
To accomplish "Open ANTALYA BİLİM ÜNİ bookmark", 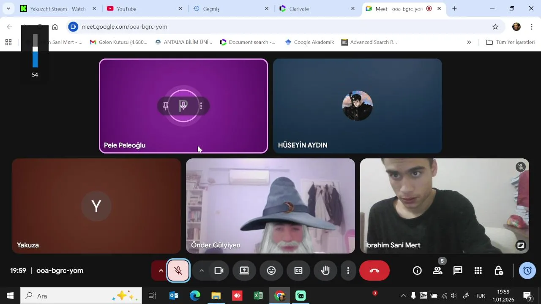I will click(x=183, y=42).
